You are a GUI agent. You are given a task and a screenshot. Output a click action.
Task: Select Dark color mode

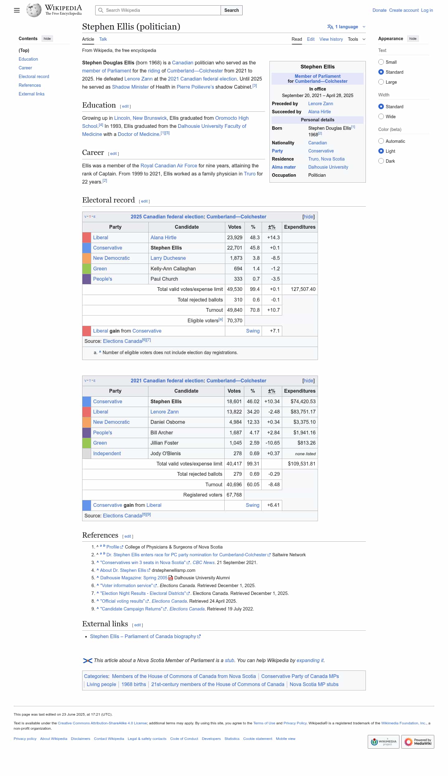coord(381,161)
